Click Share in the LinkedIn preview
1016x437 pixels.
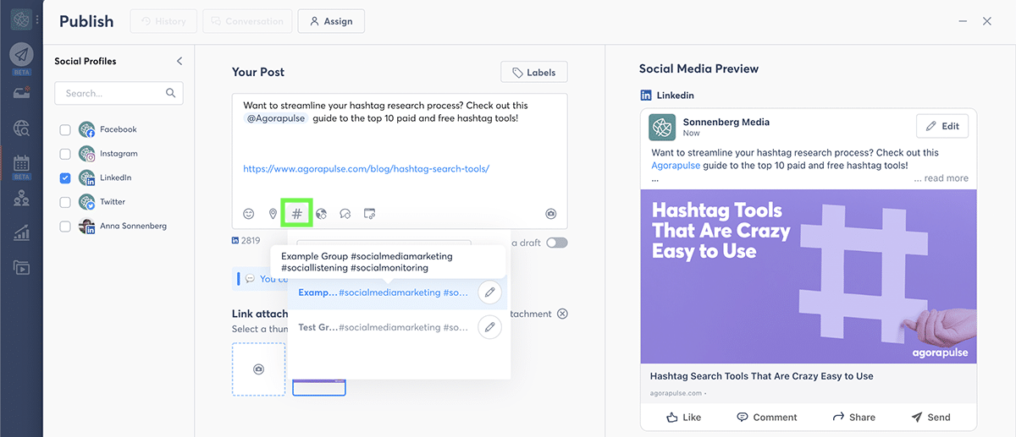pyautogui.click(x=854, y=417)
